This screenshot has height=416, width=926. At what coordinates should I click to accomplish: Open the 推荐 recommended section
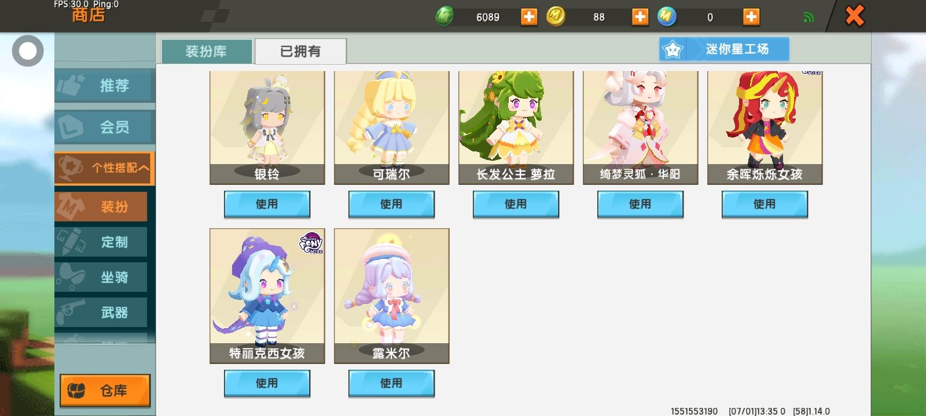[x=105, y=86]
